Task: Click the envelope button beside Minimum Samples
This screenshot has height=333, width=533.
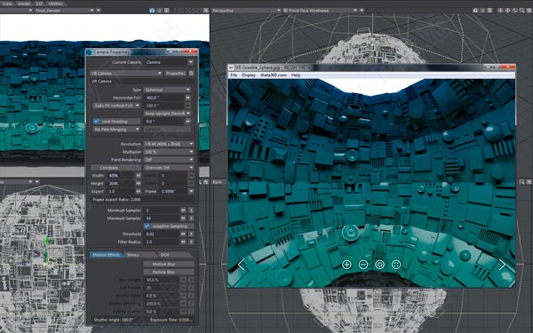Action: (x=191, y=210)
